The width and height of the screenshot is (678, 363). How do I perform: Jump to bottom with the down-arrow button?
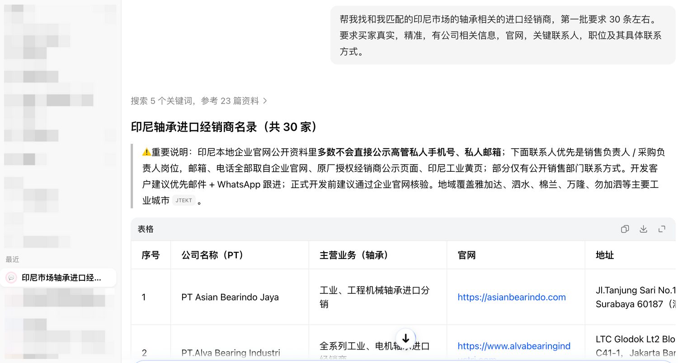point(405,338)
